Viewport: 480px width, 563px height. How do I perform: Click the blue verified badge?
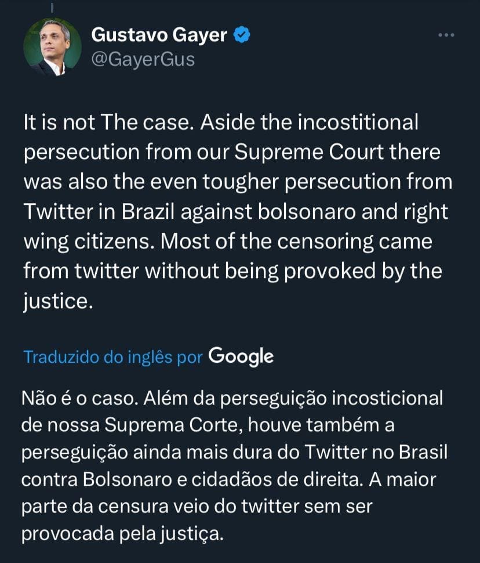(242, 36)
